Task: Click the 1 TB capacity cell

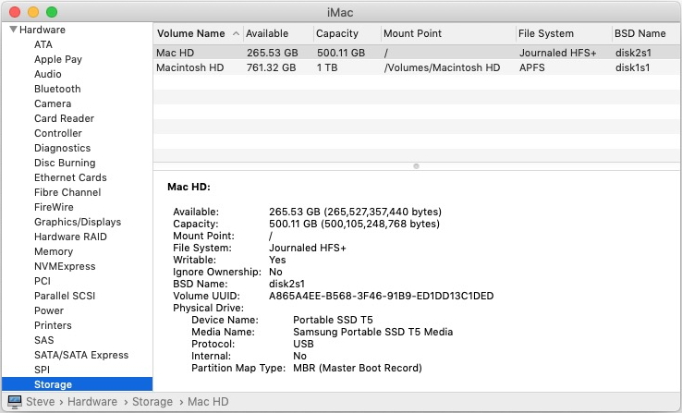Action: pos(327,67)
